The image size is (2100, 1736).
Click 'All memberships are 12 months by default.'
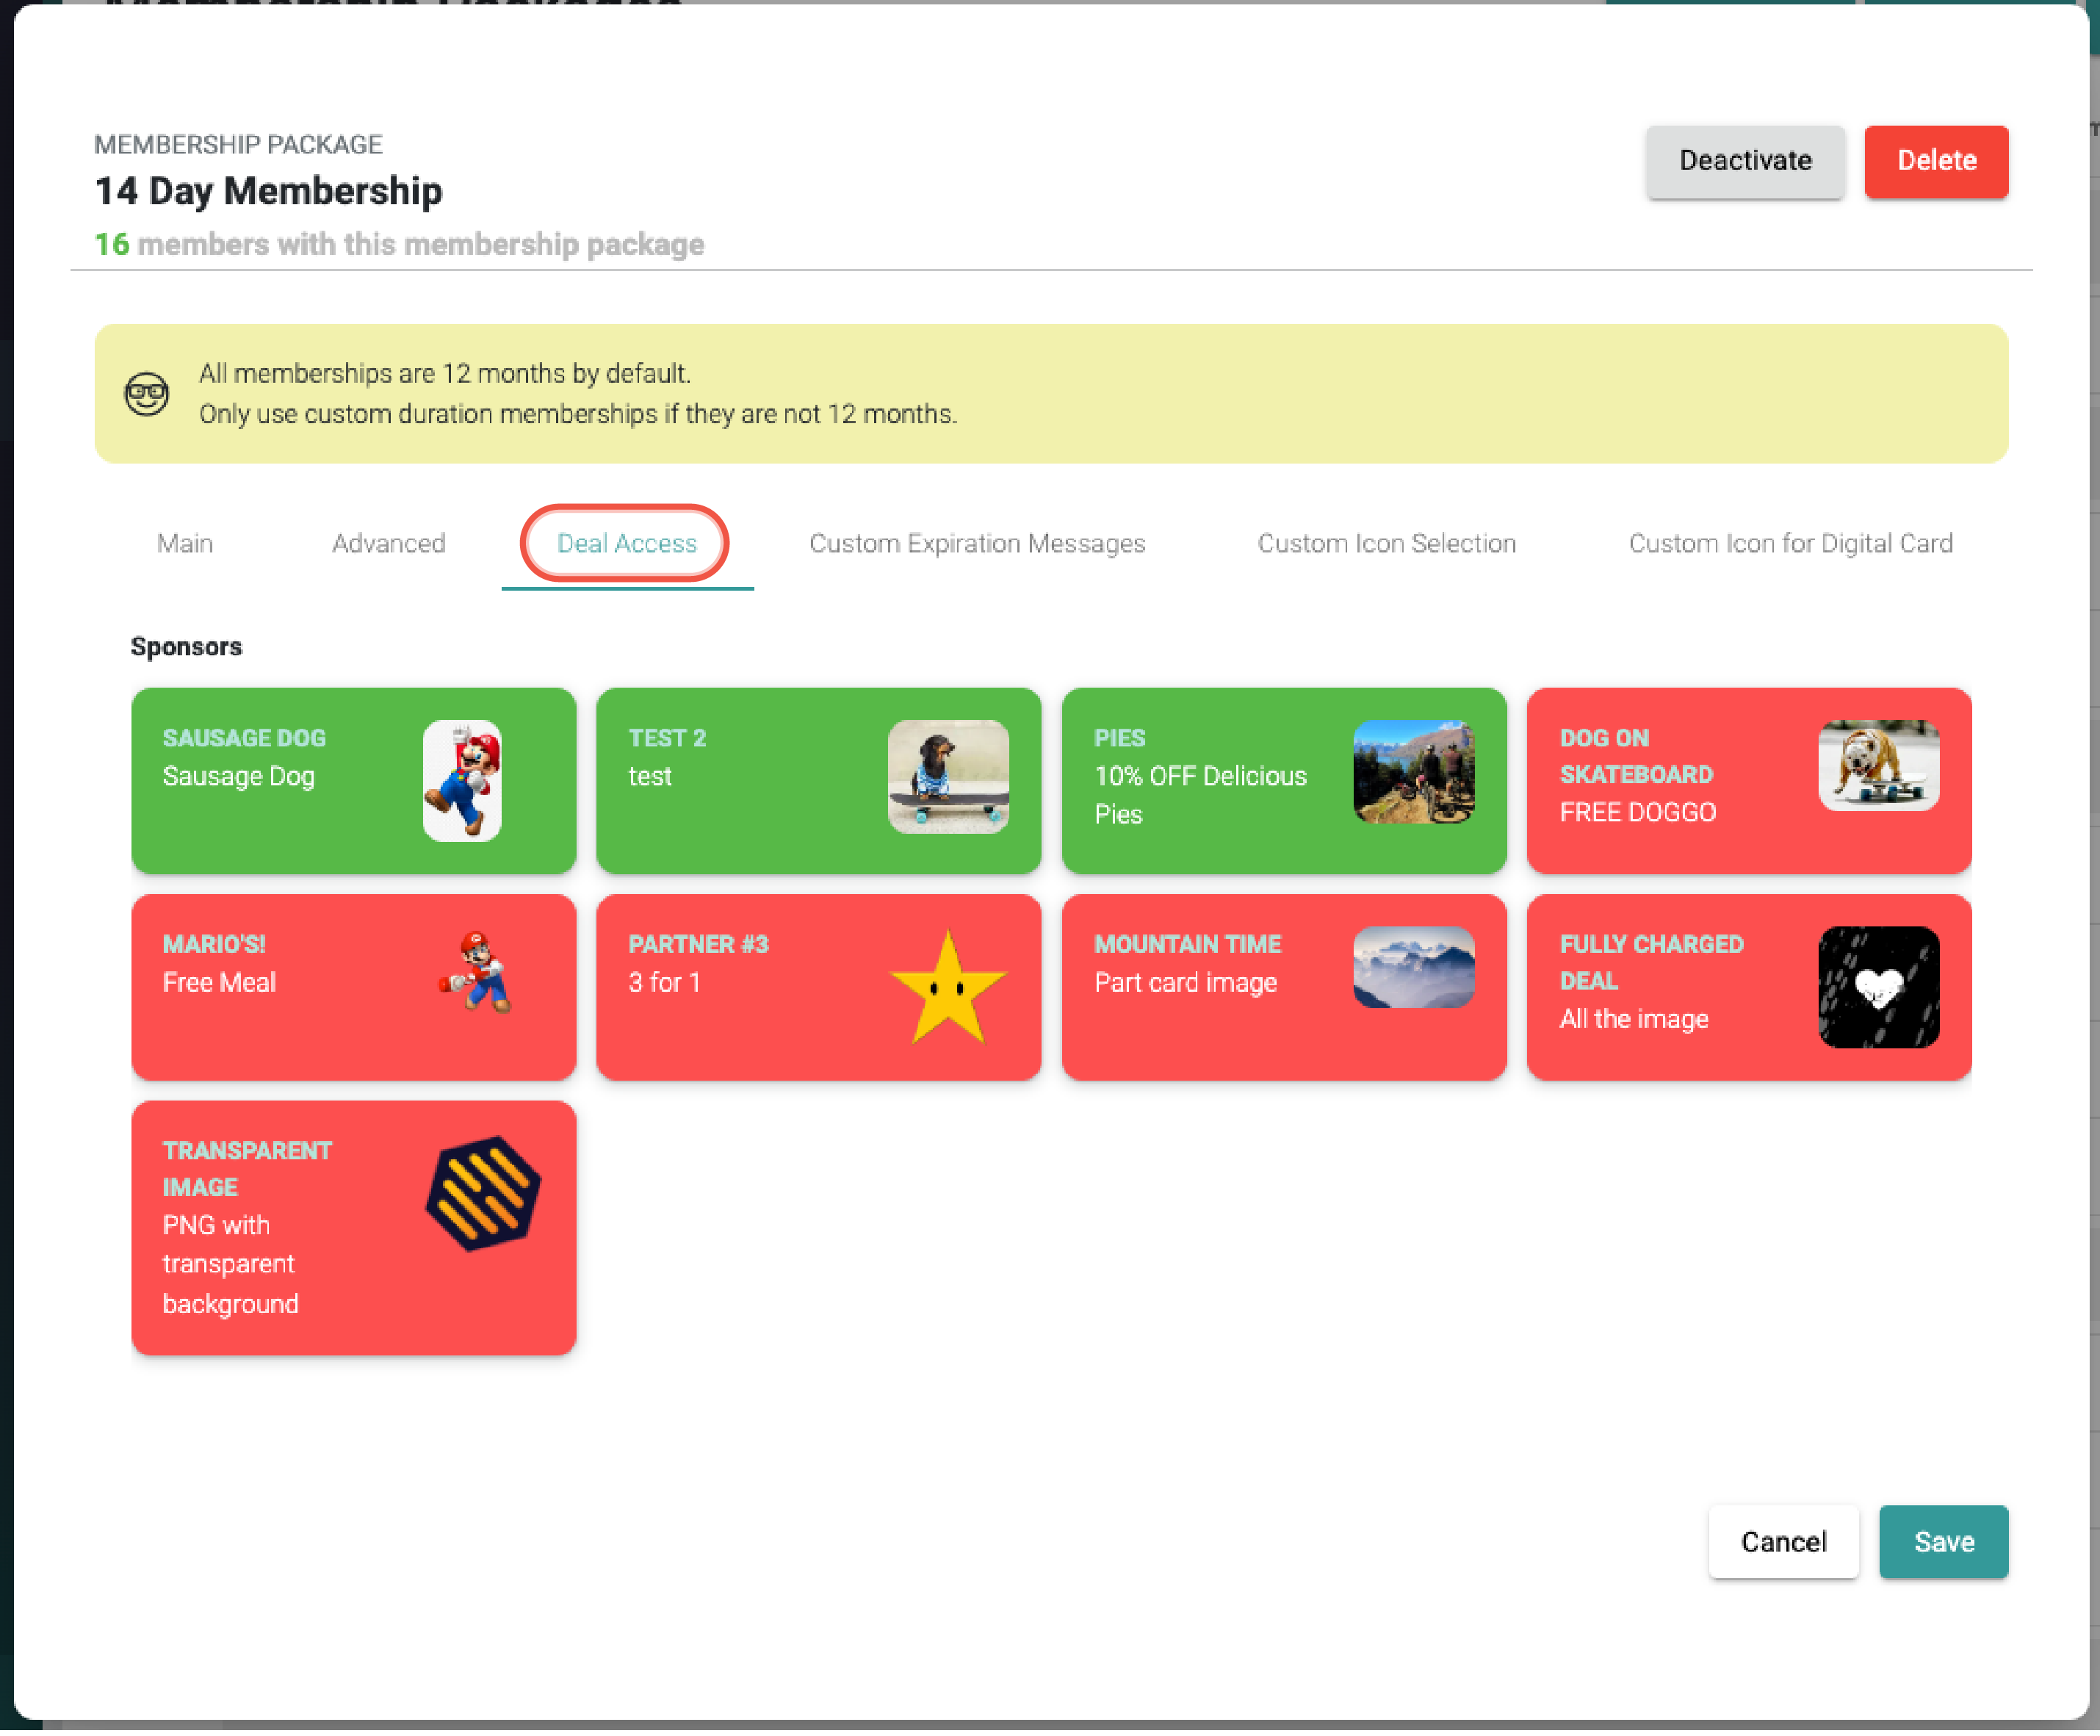coord(445,374)
